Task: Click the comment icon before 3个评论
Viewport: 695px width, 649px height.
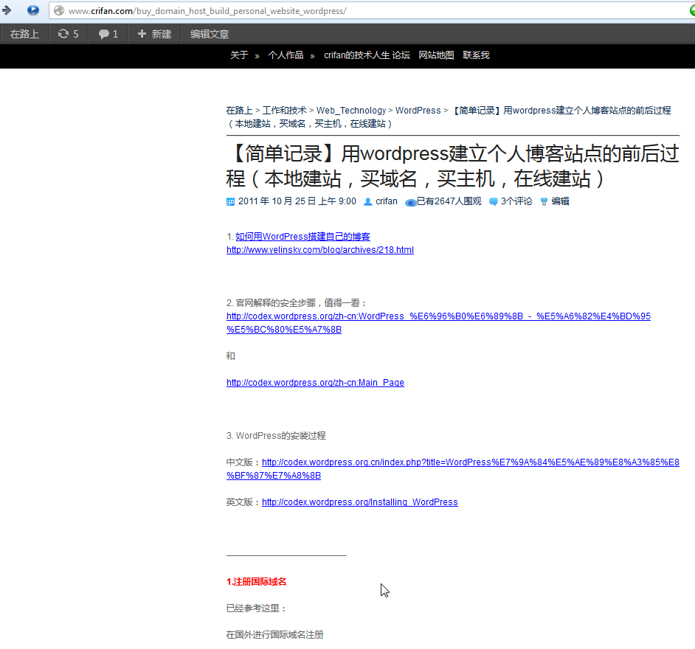Action: click(494, 201)
